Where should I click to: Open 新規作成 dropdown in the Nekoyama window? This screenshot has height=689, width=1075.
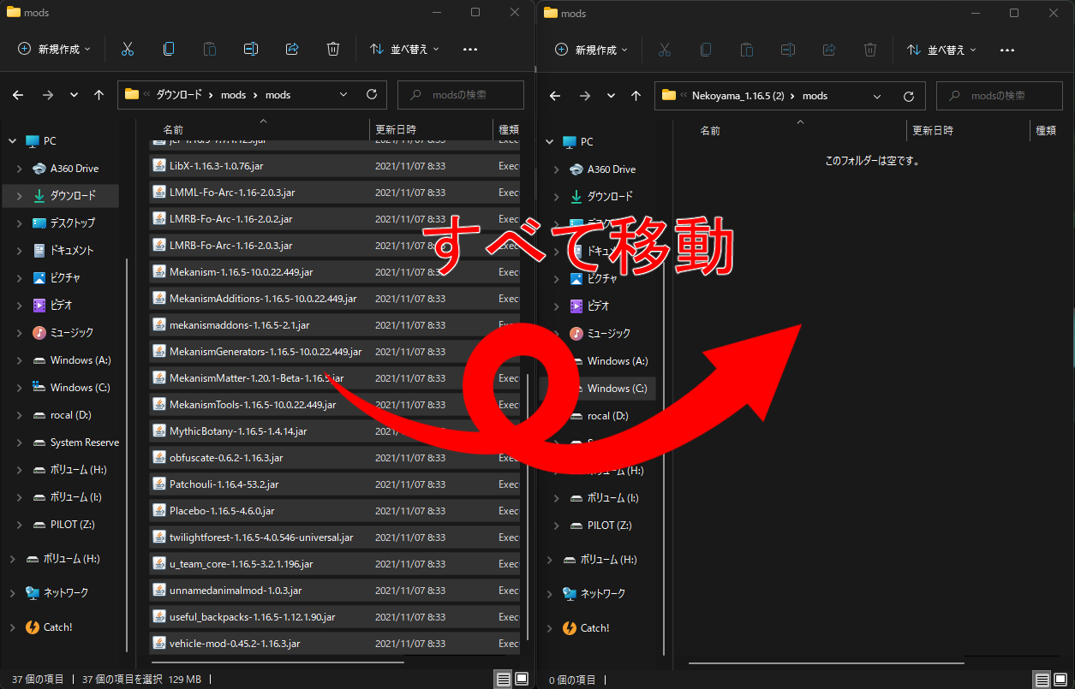(x=591, y=50)
